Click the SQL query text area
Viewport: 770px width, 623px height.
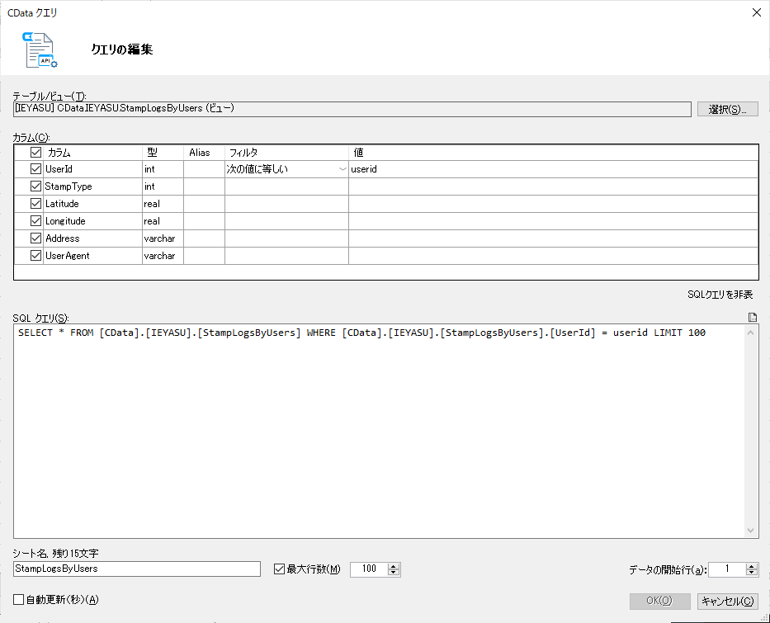pos(379,431)
